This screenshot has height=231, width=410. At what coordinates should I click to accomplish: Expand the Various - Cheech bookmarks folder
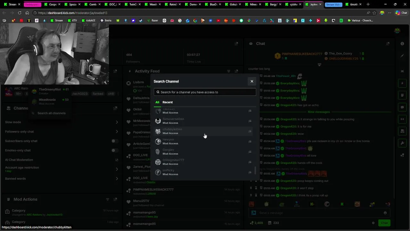360,21
